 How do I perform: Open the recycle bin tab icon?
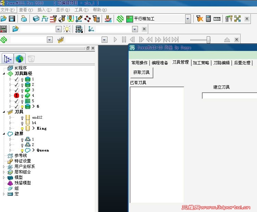31,59
